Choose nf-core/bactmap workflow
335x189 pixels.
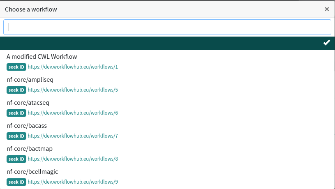30,149
